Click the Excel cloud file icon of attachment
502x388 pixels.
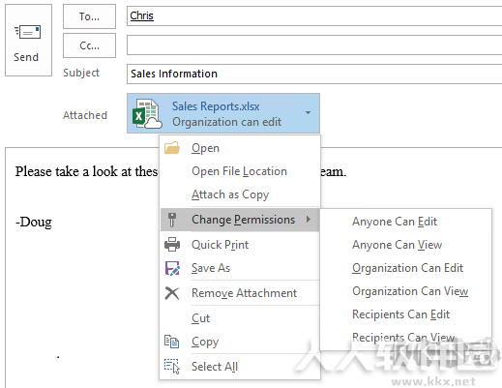coord(147,113)
